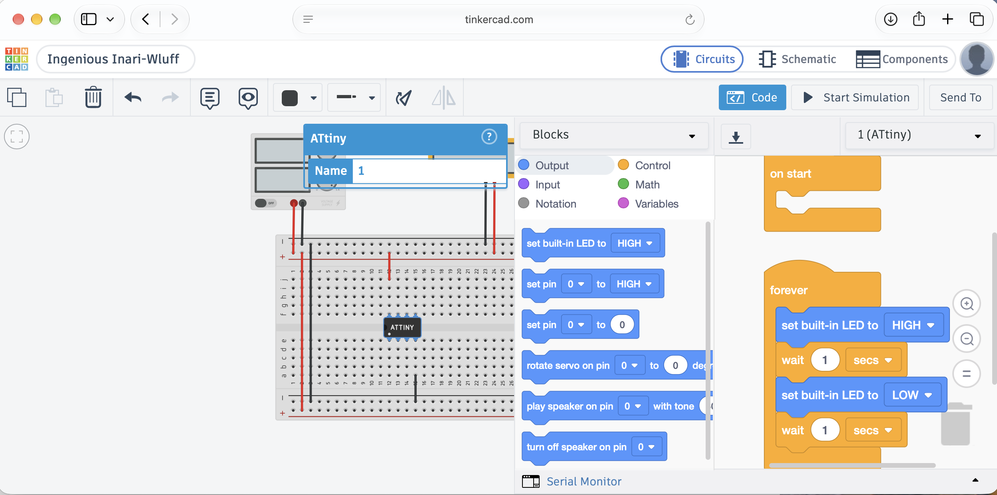The width and height of the screenshot is (997, 495).
Task: Toggle the power supply OFF switch
Action: [266, 203]
